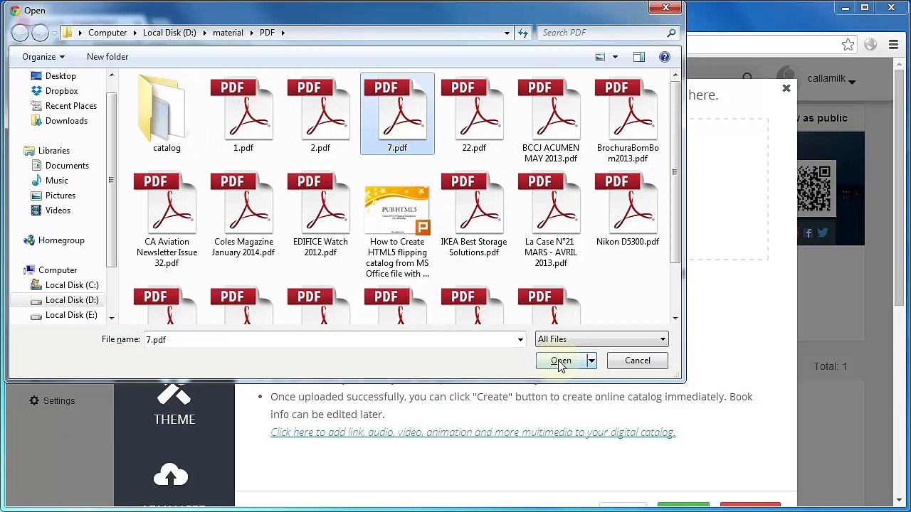Select Homegroup in the navigation pane
Image resolution: width=911 pixels, height=512 pixels.
60,240
